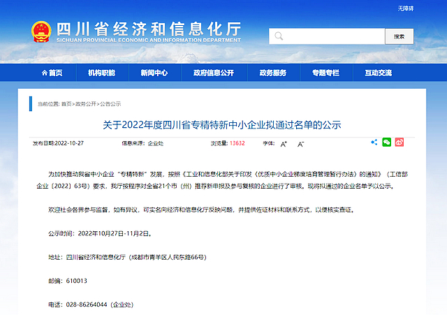This screenshot has height=315, width=447.
Task: Share the article via WeChat icon
Action: [x=386, y=142]
